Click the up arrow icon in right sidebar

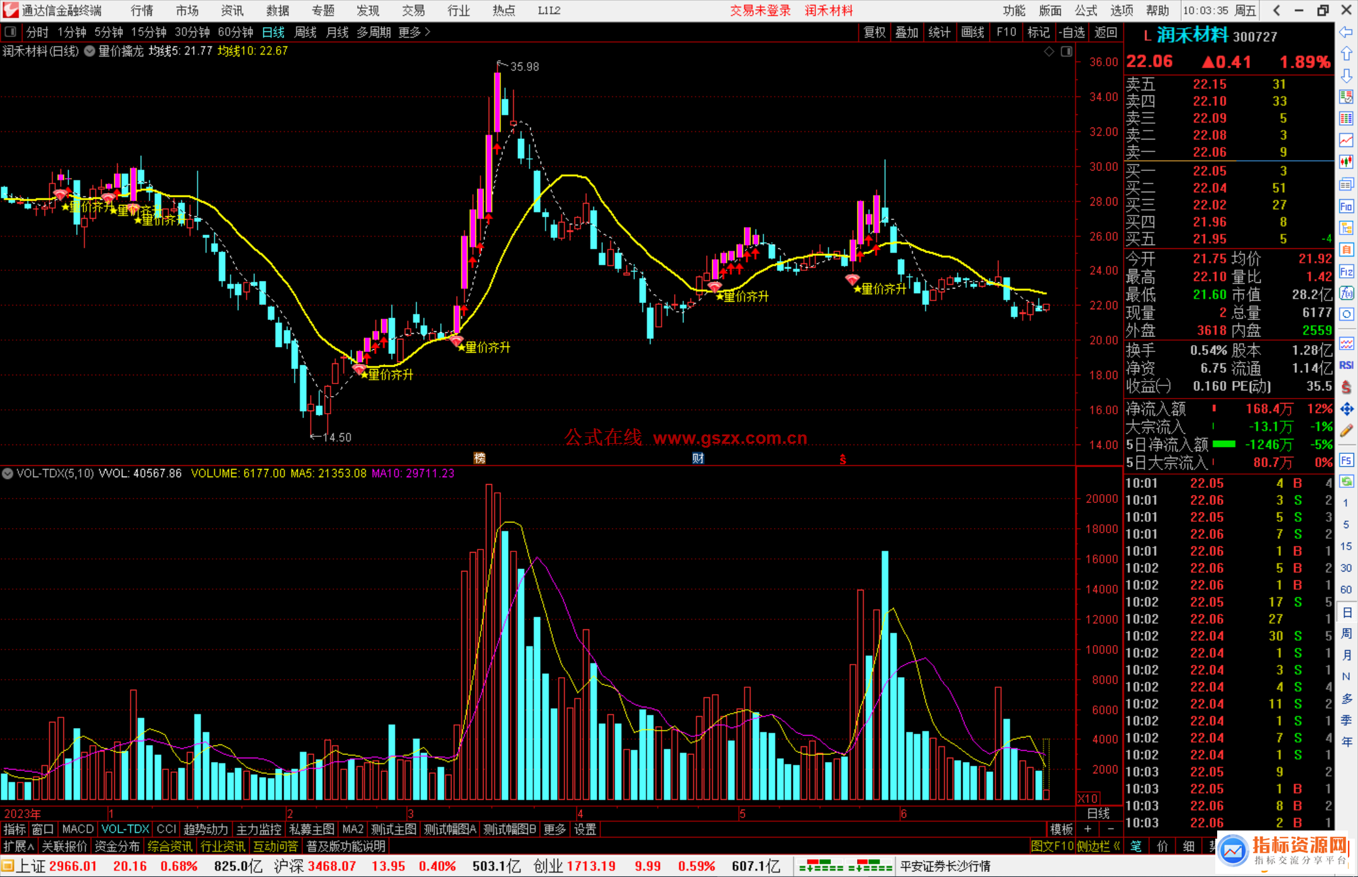[1346, 53]
